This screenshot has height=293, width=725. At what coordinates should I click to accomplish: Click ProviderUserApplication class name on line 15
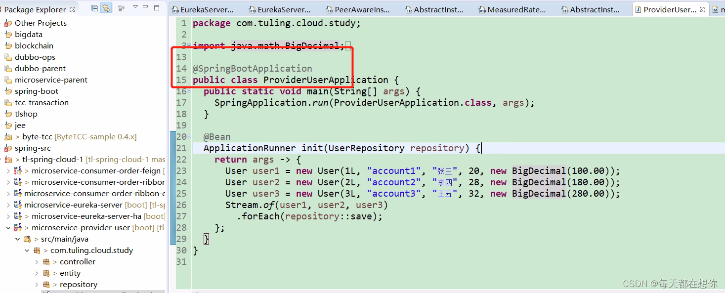(x=326, y=80)
